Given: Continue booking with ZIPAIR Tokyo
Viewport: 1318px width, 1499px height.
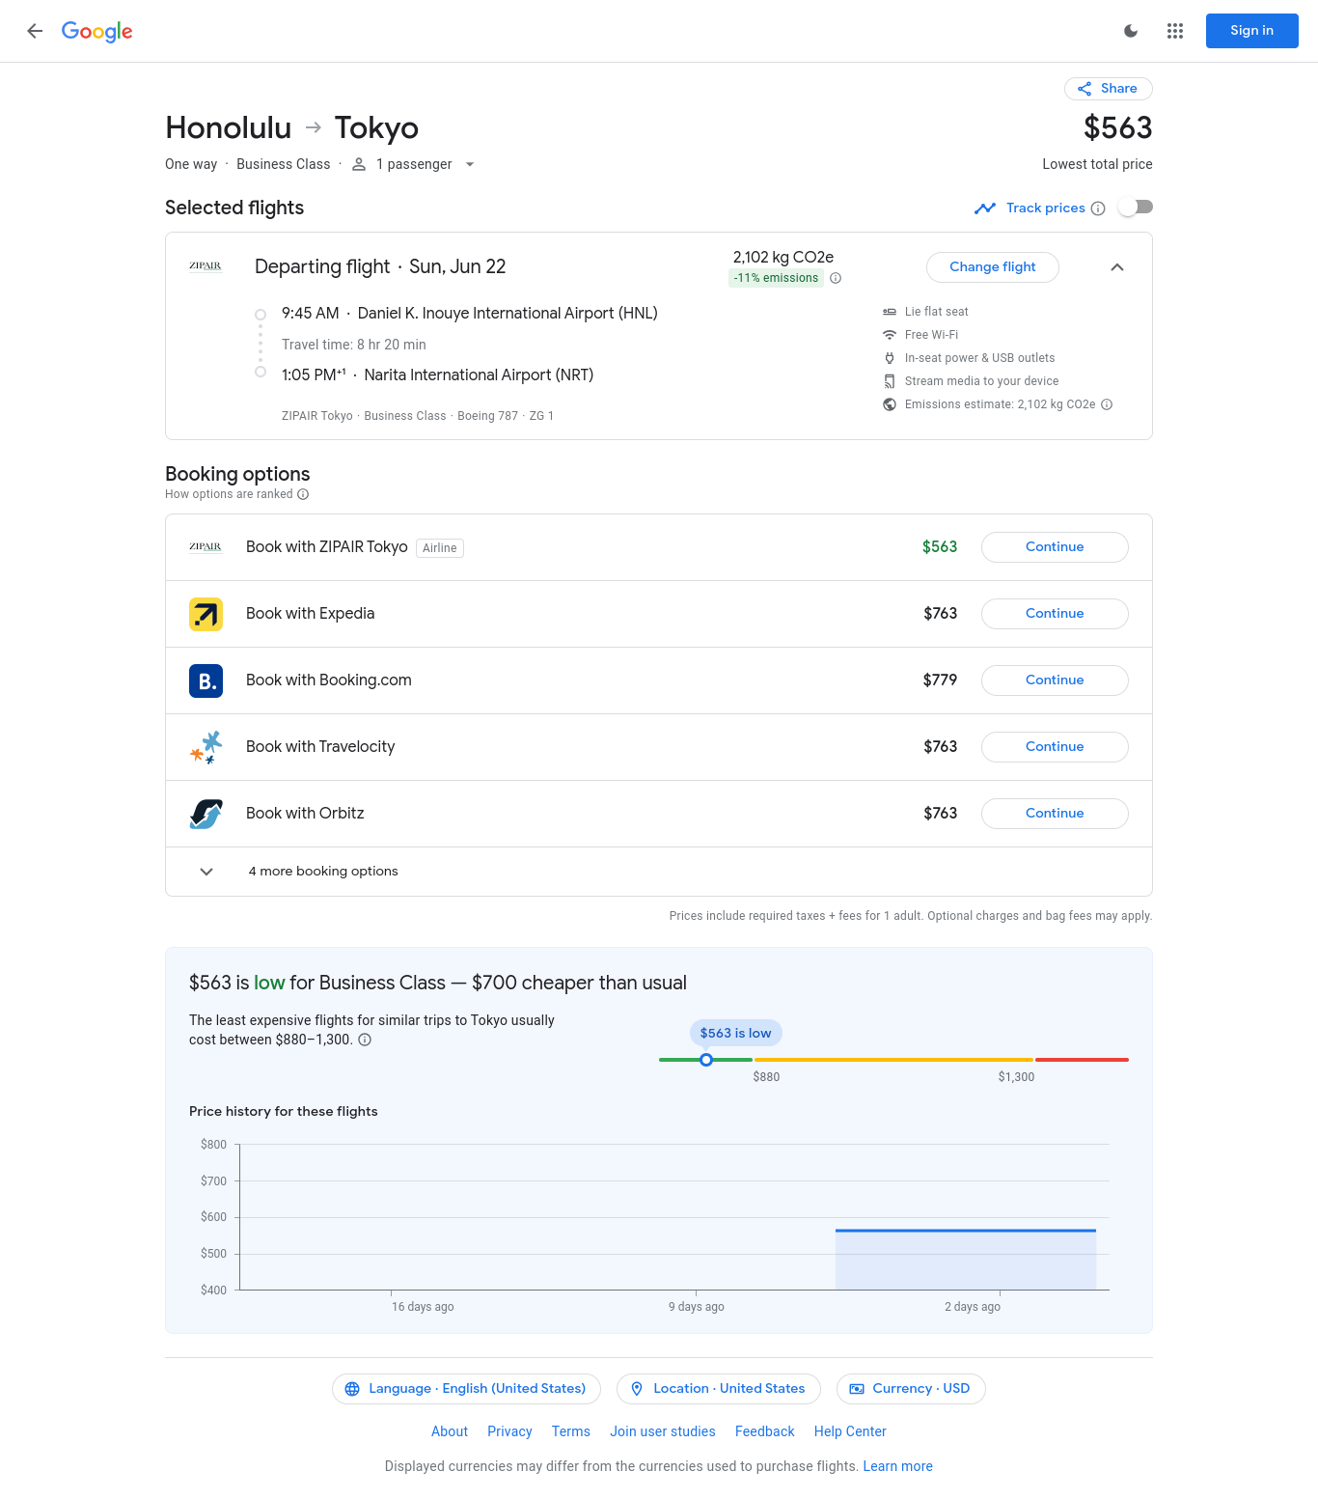Looking at the screenshot, I should point(1054,547).
